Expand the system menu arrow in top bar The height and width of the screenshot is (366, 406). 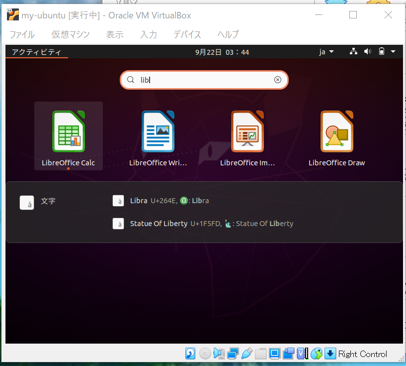point(393,51)
